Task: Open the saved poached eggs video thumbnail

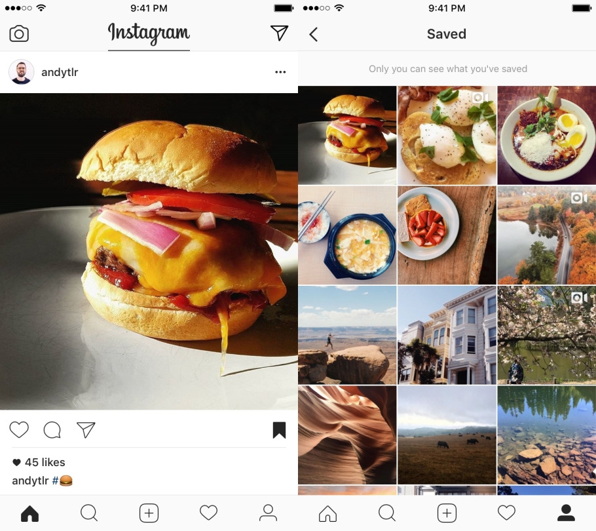Action: pos(447,136)
